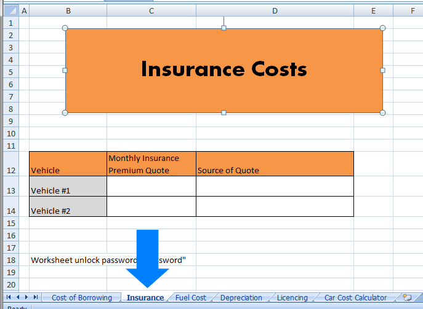Open the Cost of Borrowing sheet tab
423x309 pixels.
[x=82, y=298]
